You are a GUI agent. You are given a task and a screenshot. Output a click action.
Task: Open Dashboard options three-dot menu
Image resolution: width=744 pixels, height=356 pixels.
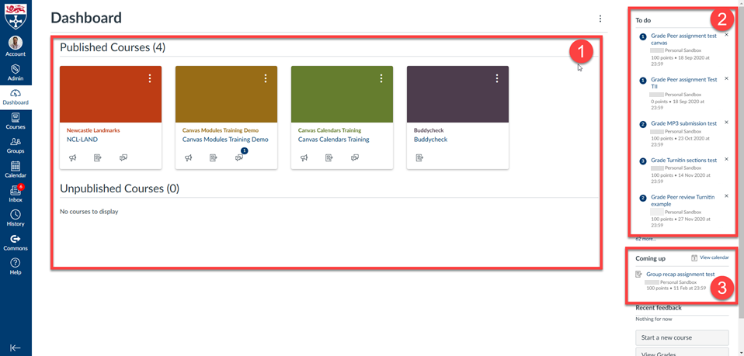point(600,19)
